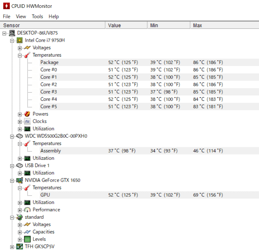Collapse the NVIDIA GeForce GTX 1650 node
The width and height of the screenshot is (259, 252).
point(12,181)
